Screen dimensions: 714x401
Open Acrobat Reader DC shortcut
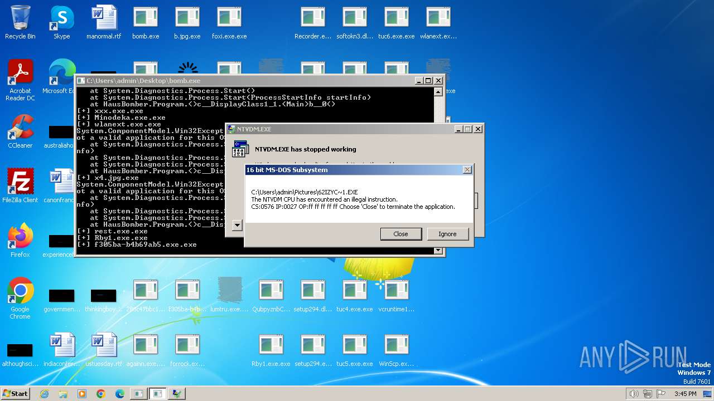tap(20, 81)
